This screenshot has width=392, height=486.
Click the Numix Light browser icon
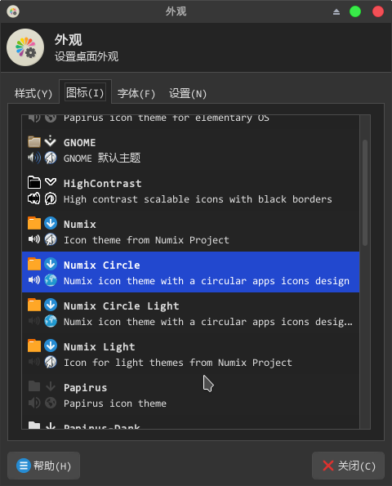click(51, 362)
